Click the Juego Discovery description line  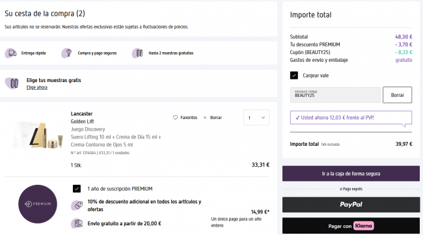[88, 130]
